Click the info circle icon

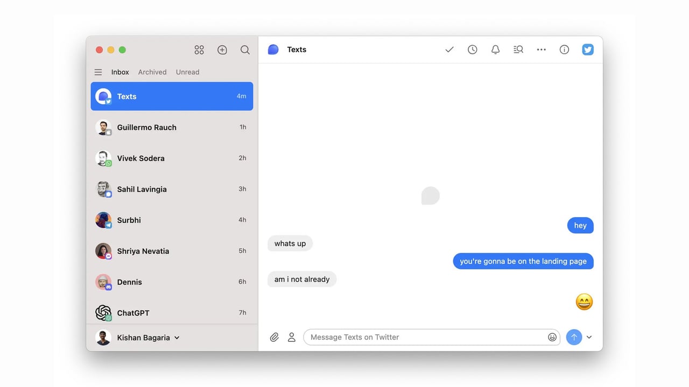[x=564, y=49]
